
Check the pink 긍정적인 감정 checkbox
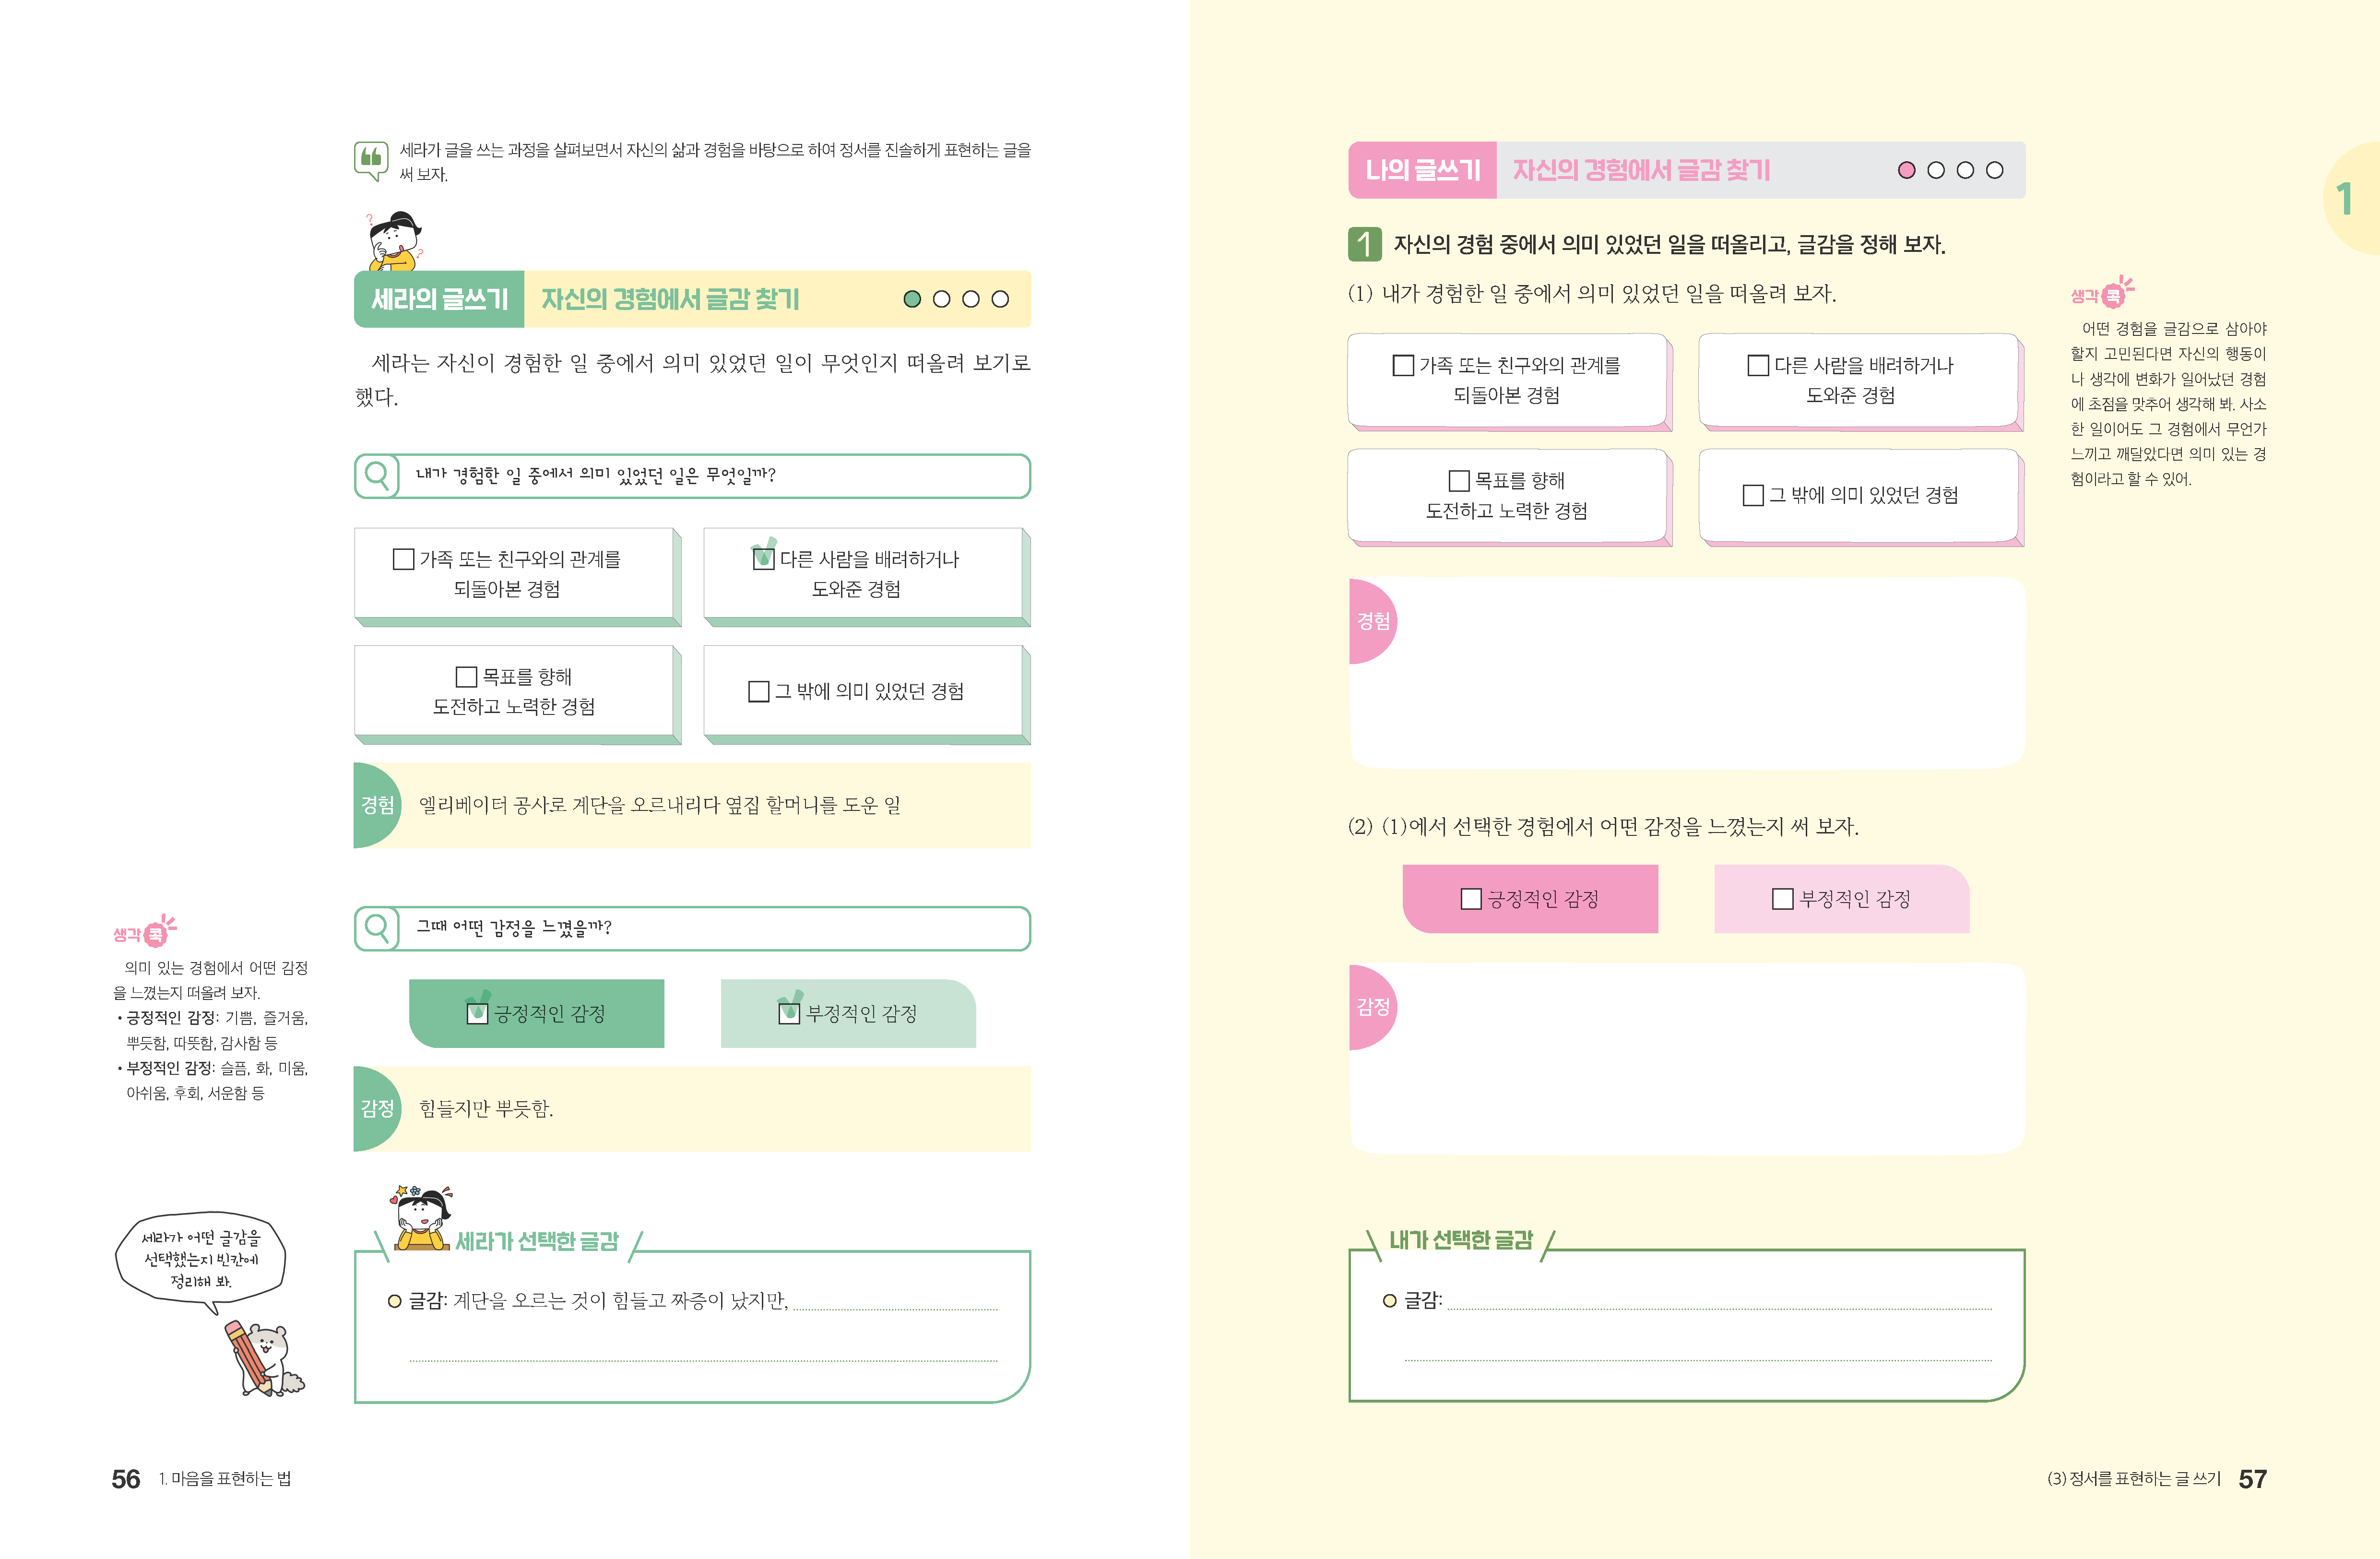(1470, 899)
